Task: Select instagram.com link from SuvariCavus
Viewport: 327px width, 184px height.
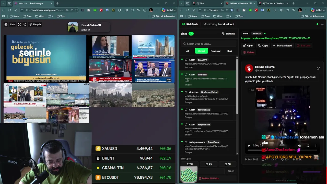Action: 208,147
